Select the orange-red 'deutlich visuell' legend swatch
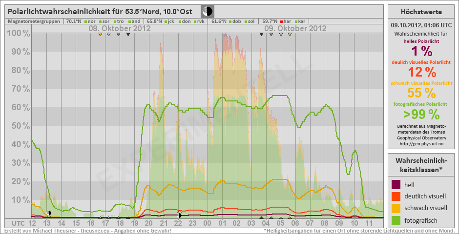459x234 pixels. coord(396,196)
